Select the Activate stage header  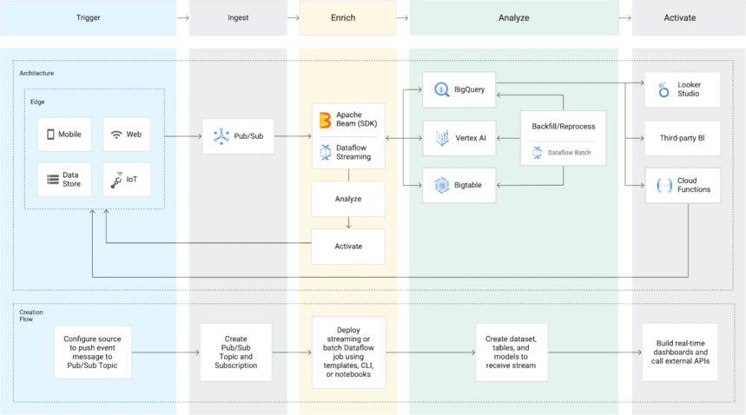pyautogui.click(x=689, y=17)
